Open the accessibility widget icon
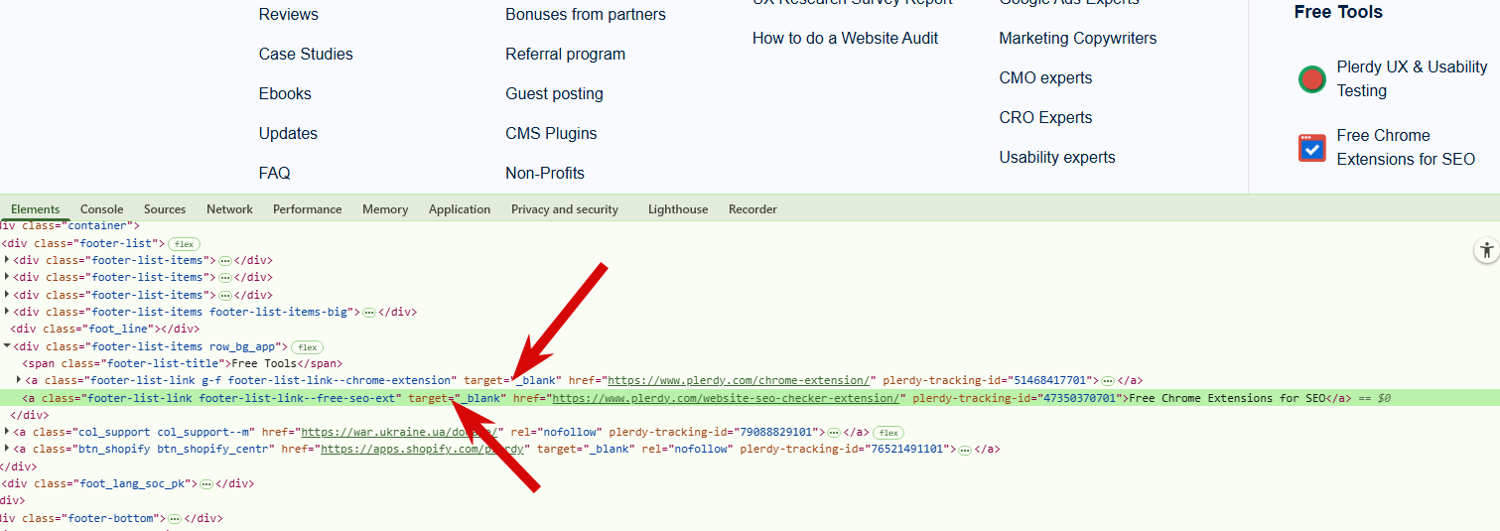Viewport: 1500px width, 531px height. [1485, 250]
